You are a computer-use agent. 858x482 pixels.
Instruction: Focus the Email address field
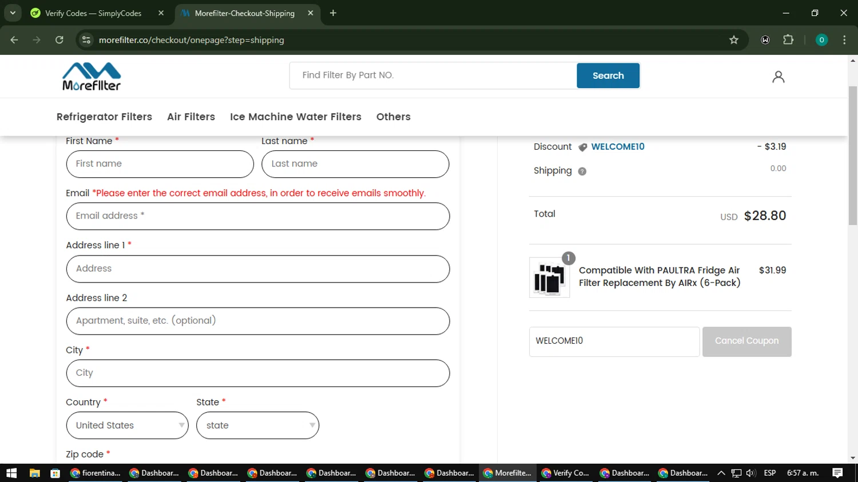[258, 216]
